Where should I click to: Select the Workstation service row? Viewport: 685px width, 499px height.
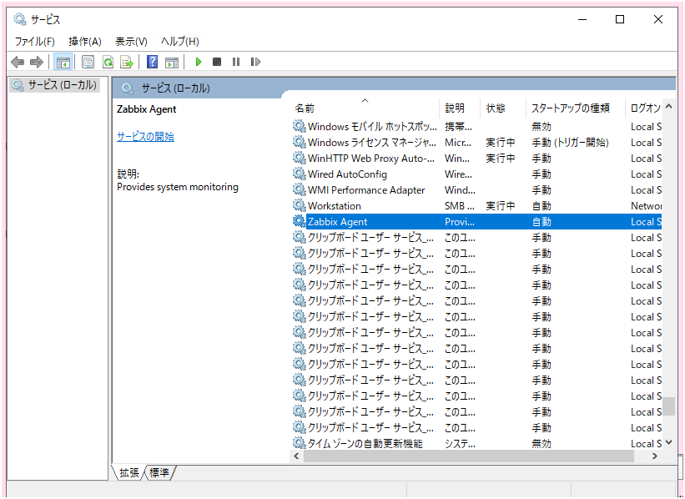[335, 206]
